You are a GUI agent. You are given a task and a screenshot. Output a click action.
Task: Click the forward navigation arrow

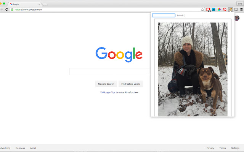point(2,9)
